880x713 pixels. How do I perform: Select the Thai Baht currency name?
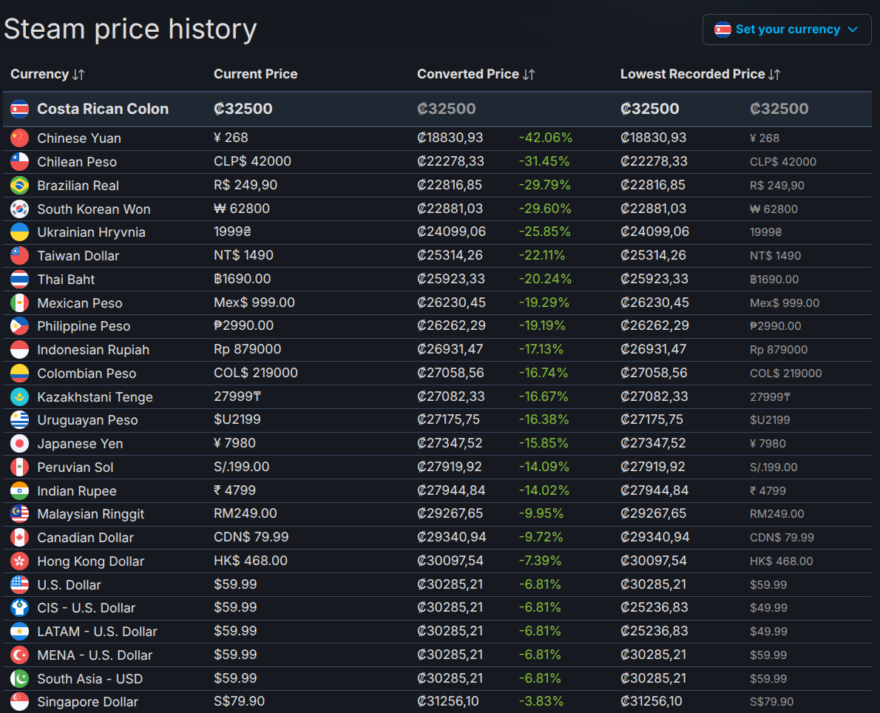pos(66,279)
